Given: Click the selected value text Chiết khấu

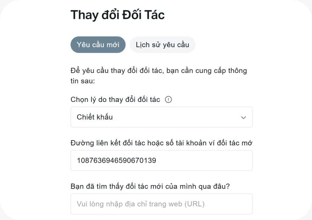Looking at the screenshot, I should point(95,117).
